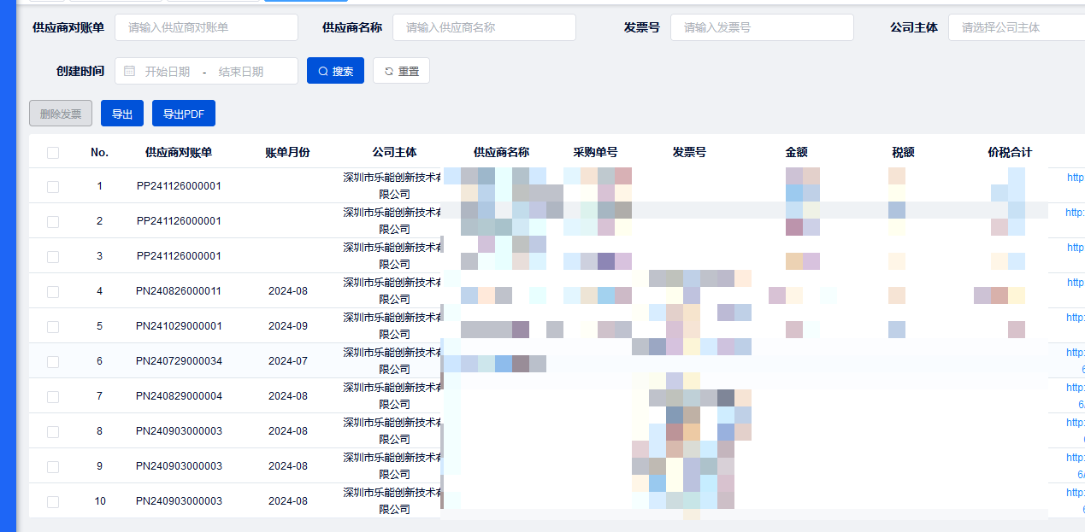
Task: Select the highlighted blue tab at the top
Action: (x=305, y=2)
